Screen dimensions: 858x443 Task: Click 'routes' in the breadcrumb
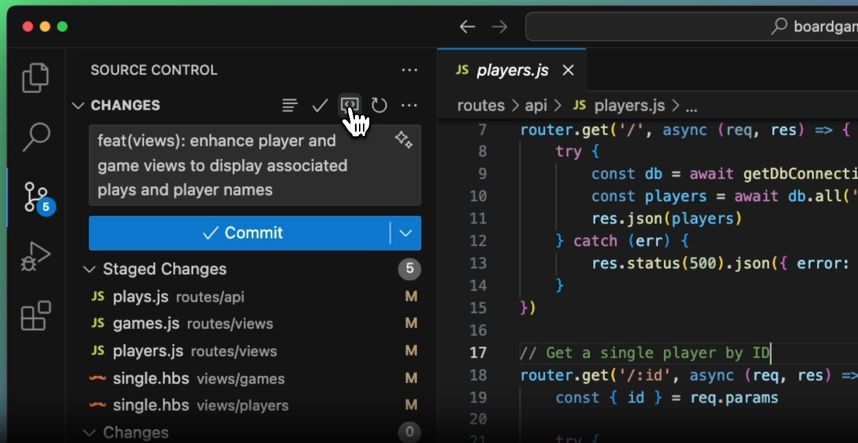[481, 105]
